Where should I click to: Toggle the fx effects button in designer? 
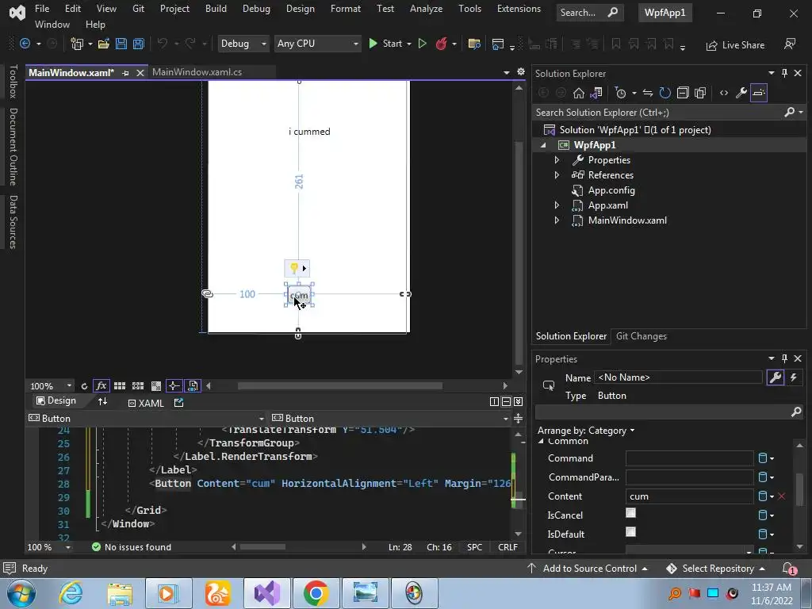point(101,386)
